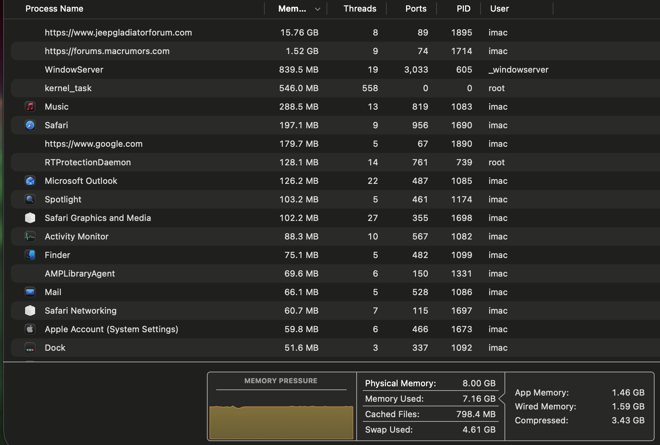Click the 839.5 MB memory value

click(x=299, y=70)
